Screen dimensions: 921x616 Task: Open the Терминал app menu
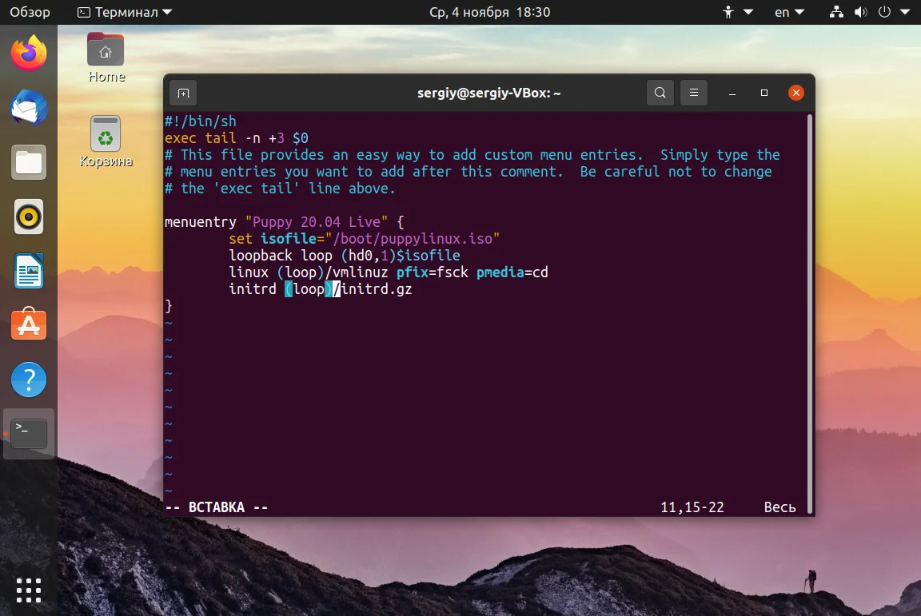125,12
